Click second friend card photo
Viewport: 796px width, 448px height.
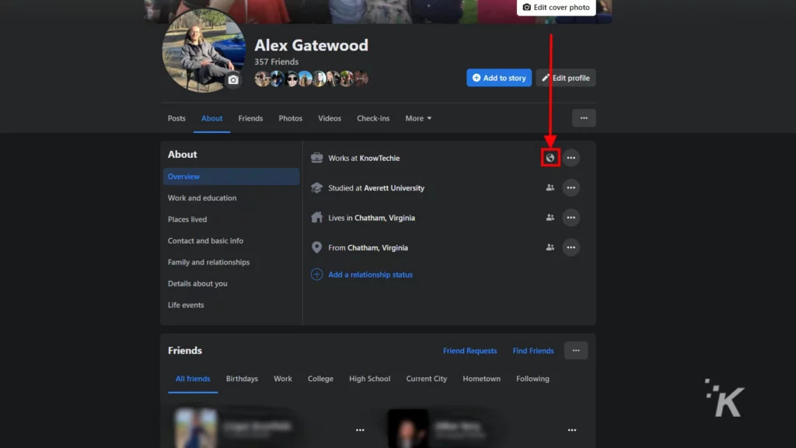[x=407, y=429]
